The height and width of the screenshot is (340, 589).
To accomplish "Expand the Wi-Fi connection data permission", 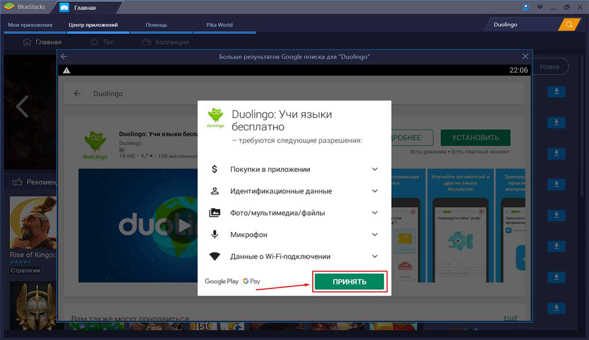I will tap(374, 256).
